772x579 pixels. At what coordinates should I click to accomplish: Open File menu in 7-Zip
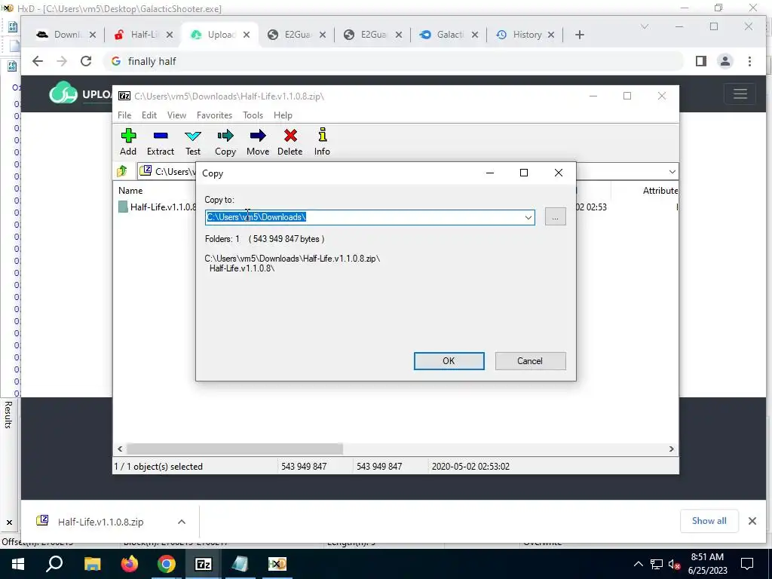point(124,115)
